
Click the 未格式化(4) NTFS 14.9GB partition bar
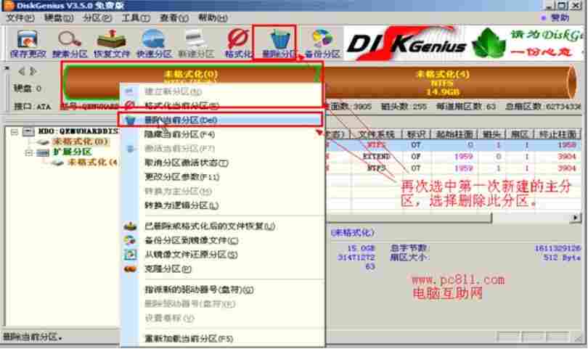click(x=448, y=83)
